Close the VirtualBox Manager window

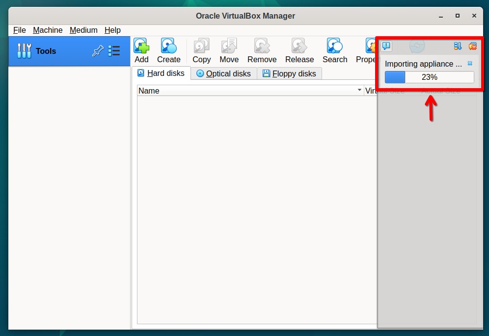(474, 16)
